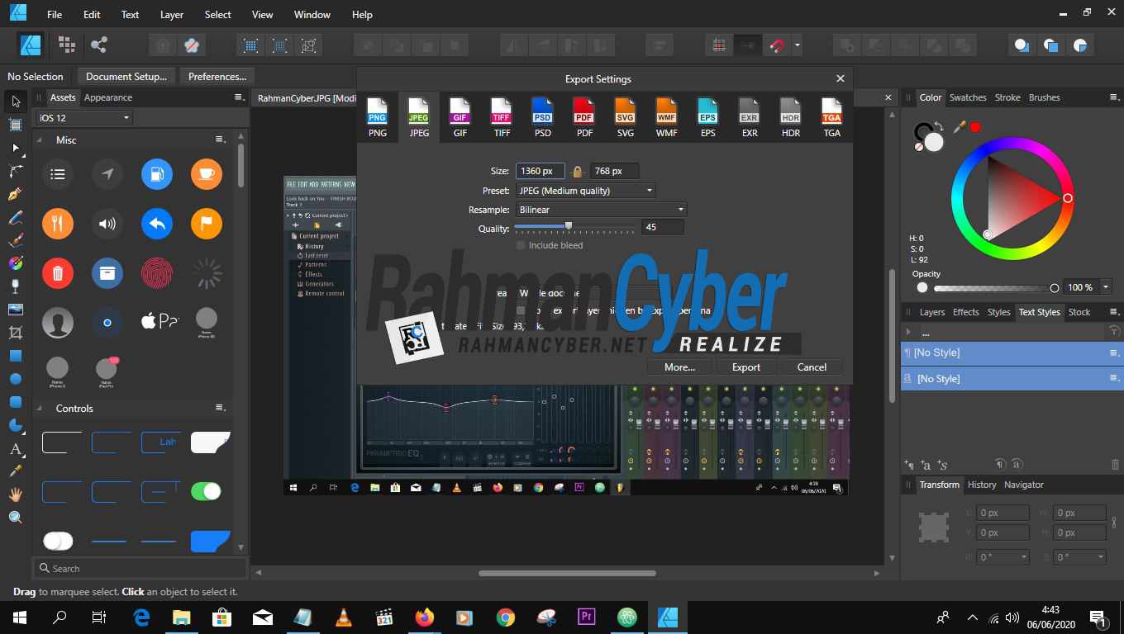The width and height of the screenshot is (1124, 634).
Task: Open the Misc section options menu
Action: pos(220,140)
